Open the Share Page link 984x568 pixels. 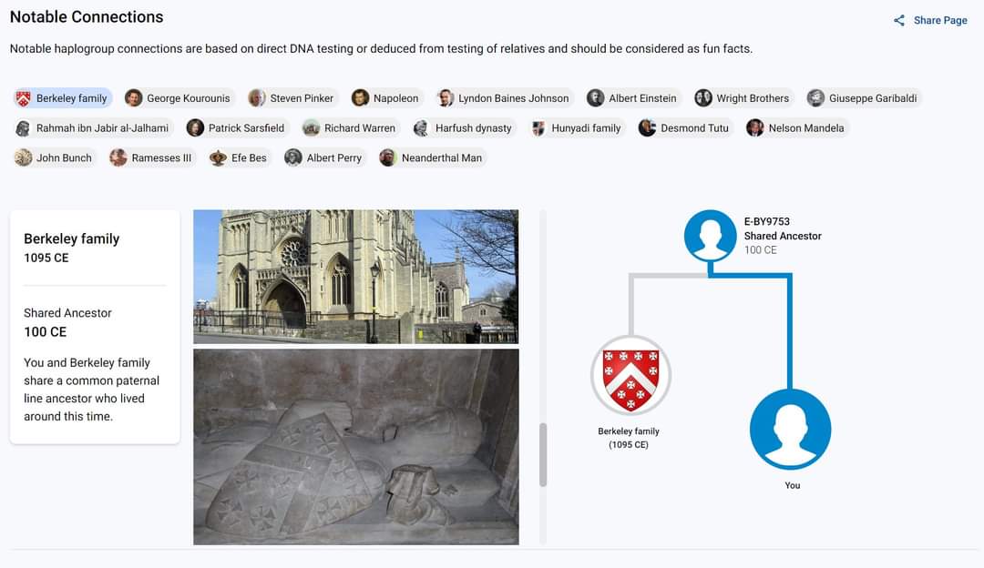click(x=930, y=21)
